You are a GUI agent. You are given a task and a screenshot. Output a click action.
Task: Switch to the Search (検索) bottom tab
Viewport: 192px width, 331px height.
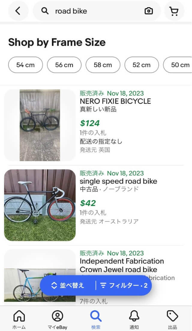[x=96, y=319]
